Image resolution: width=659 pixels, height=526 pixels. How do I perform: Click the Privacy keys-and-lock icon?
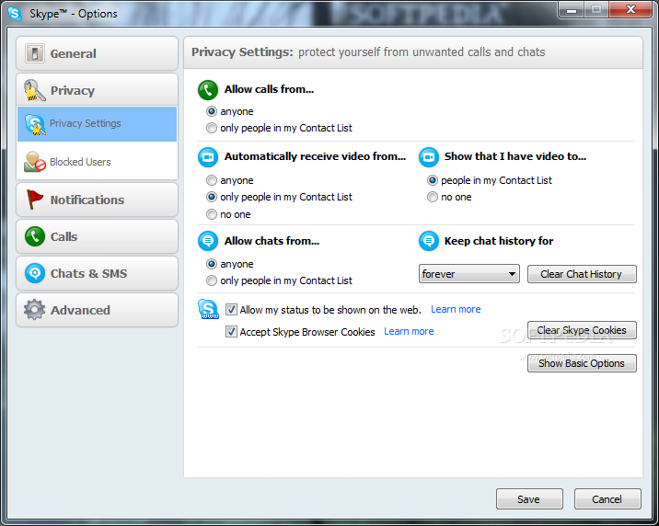pos(34,90)
